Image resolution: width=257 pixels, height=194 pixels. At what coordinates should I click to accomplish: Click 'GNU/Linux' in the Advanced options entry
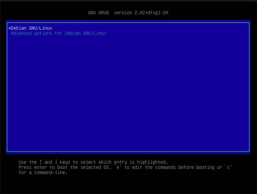[94, 33]
